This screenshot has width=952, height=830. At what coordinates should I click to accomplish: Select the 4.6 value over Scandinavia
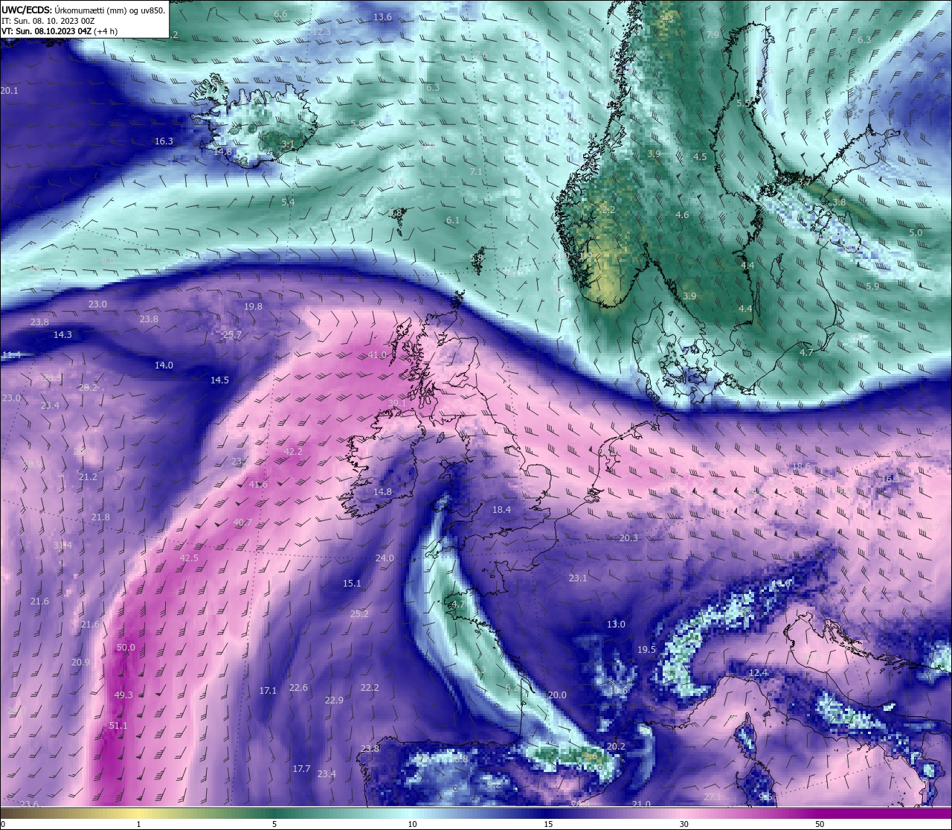[x=682, y=215]
